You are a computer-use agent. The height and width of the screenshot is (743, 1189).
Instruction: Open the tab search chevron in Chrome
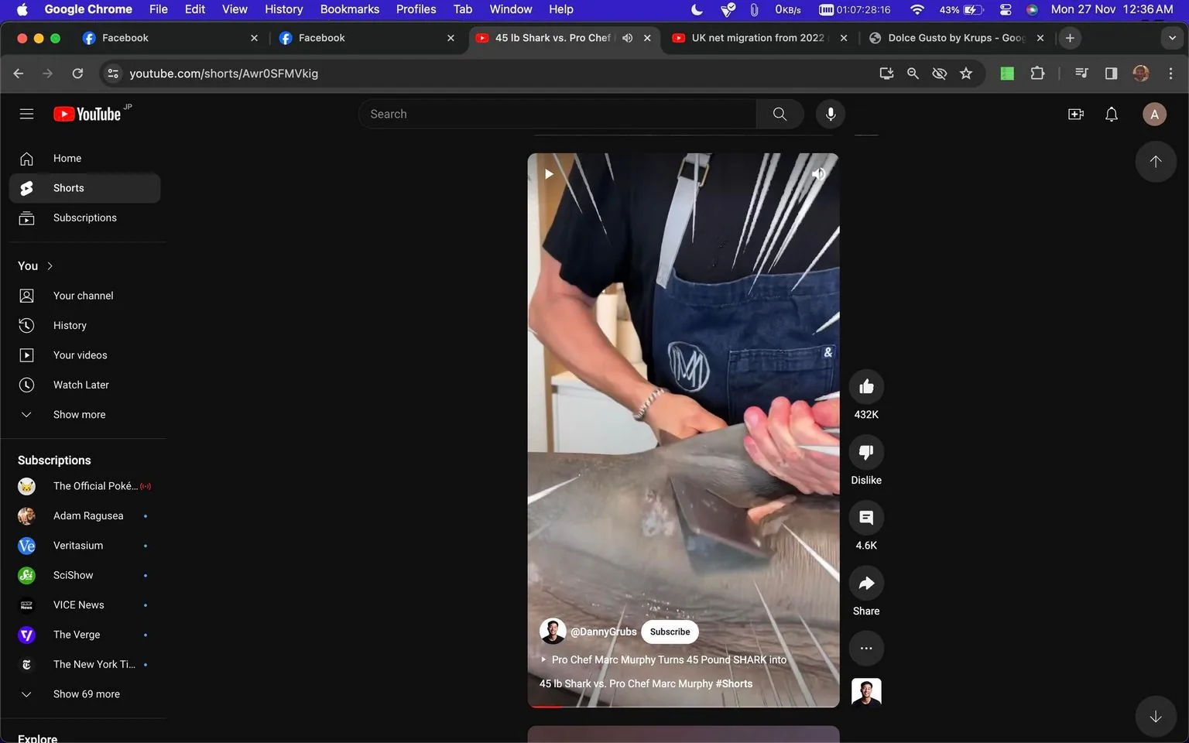(x=1171, y=37)
